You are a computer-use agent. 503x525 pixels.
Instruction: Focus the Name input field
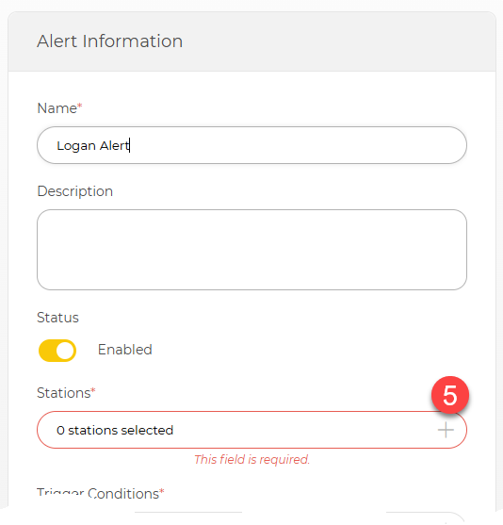251,145
